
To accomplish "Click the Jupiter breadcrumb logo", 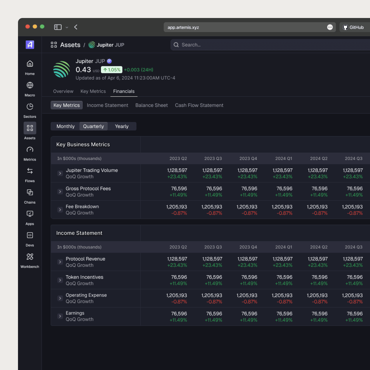I will [x=92, y=45].
